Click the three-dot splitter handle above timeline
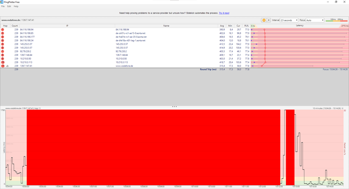 174,107
